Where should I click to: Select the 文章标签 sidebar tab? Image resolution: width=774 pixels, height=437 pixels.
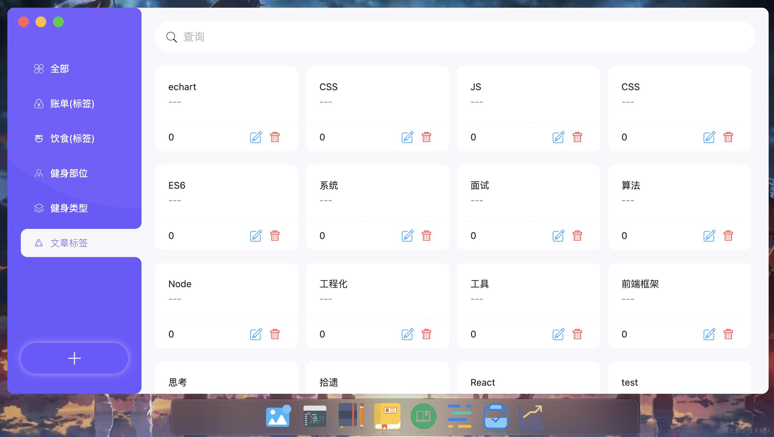[x=69, y=243]
